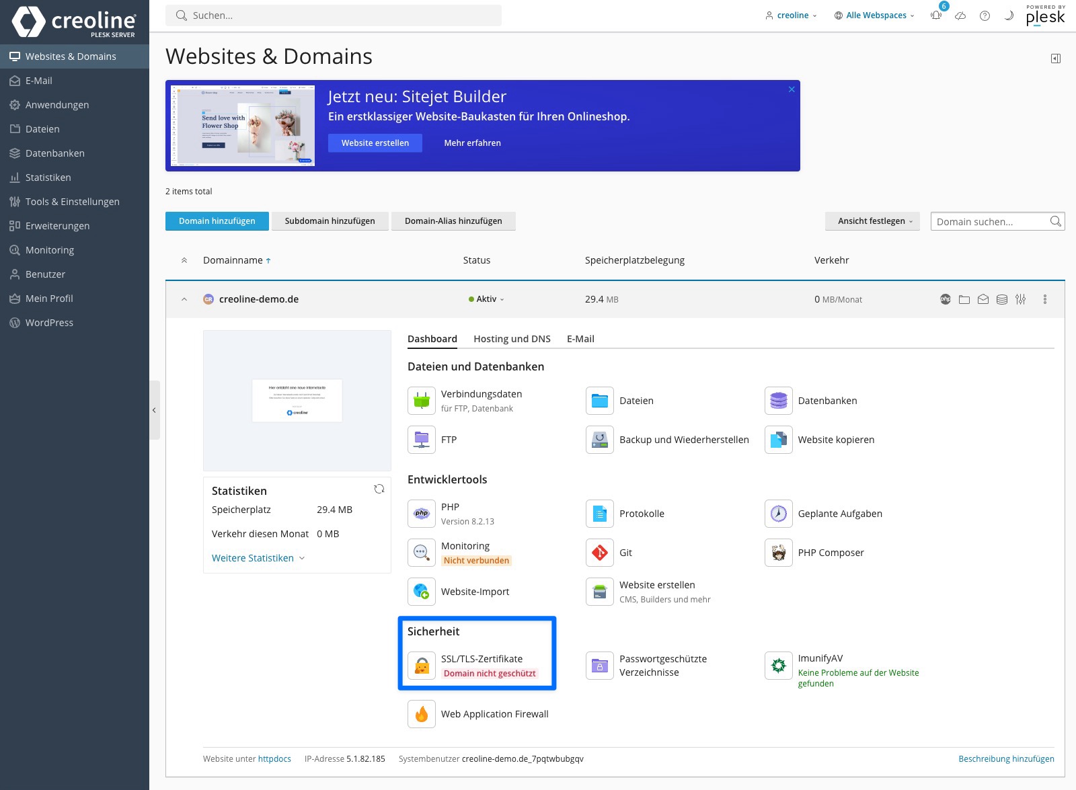
Task: Click file manager shortcut in domain row
Action: [964, 299]
